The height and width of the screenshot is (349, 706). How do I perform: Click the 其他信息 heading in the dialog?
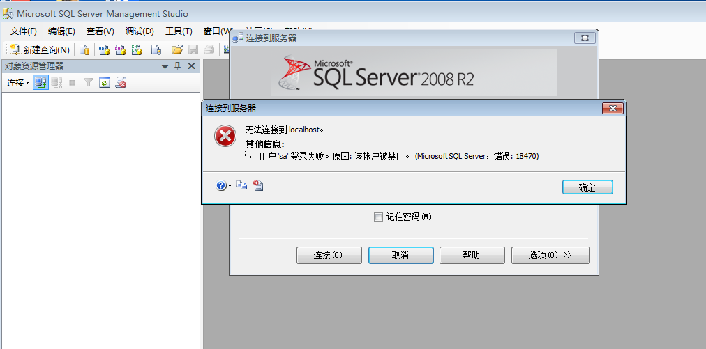265,144
